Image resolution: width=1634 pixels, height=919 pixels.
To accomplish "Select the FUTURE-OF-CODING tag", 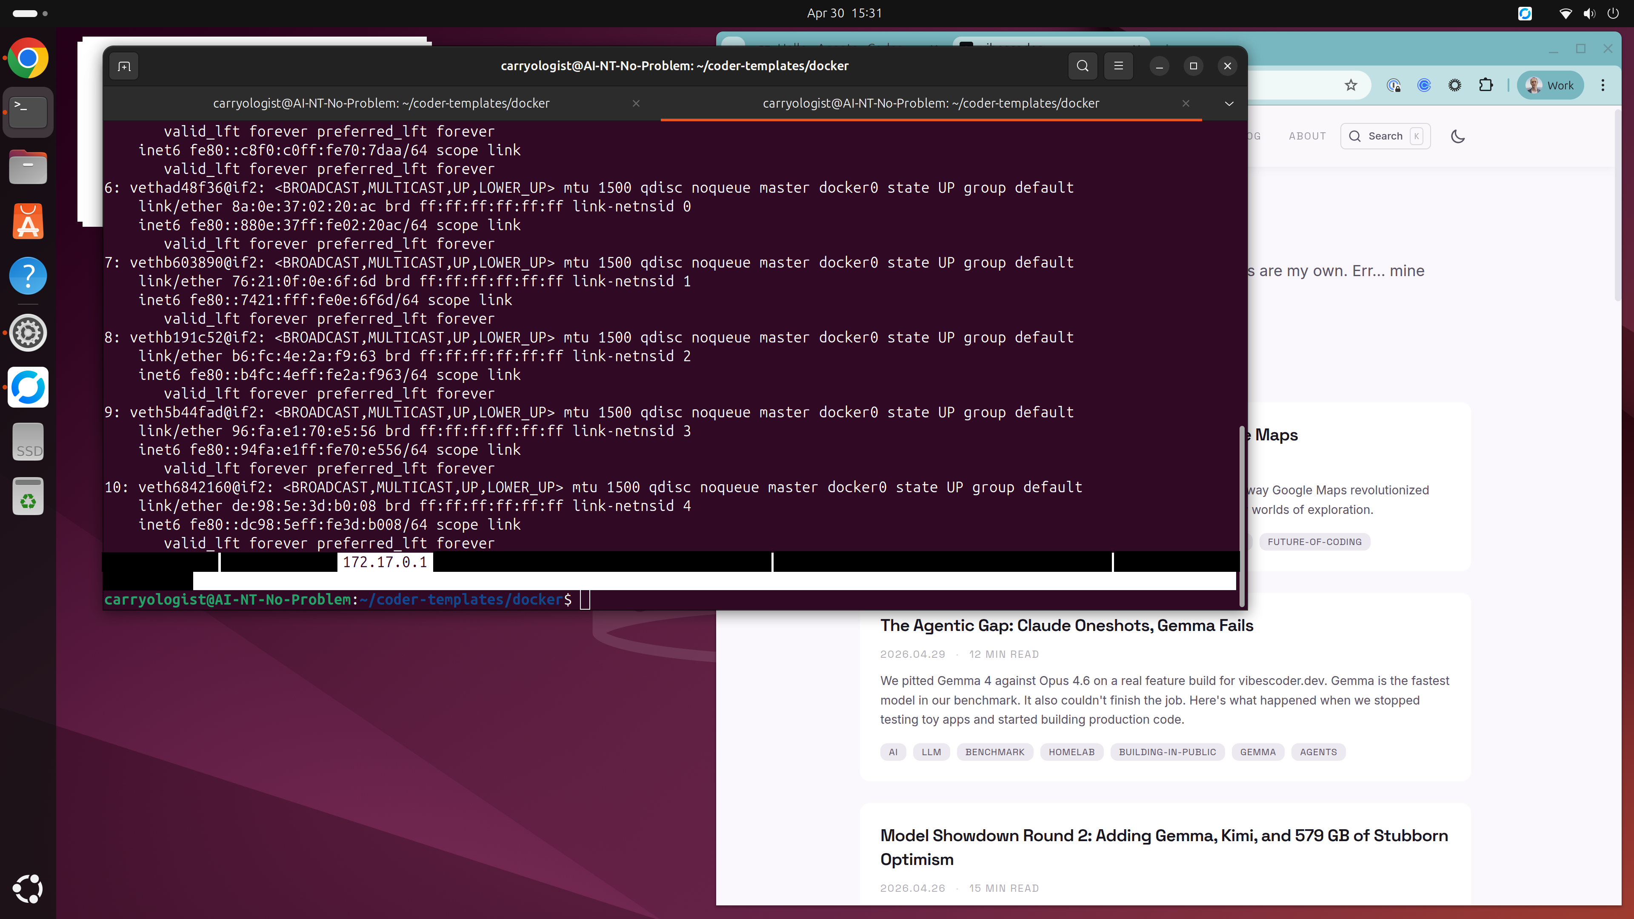I will click(x=1314, y=542).
